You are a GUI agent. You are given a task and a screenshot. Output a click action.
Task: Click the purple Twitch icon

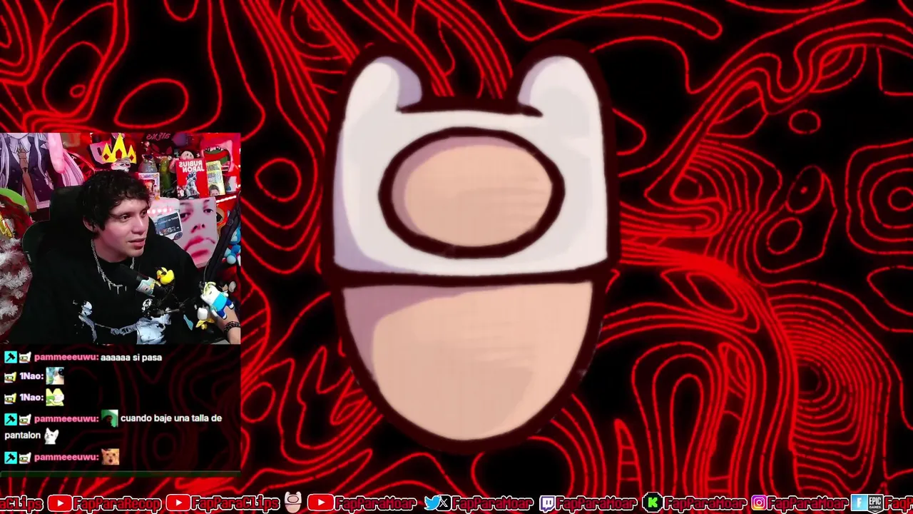point(547,503)
